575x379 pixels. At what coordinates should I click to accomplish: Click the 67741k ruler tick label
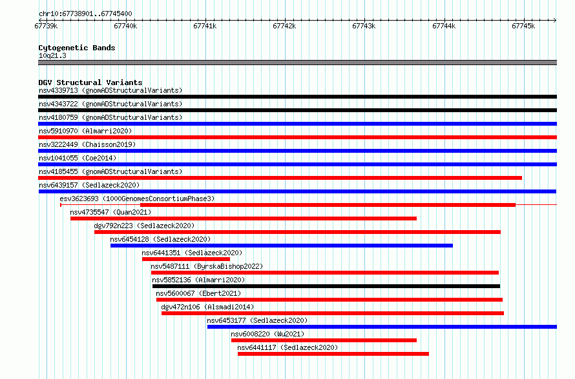pos(205,26)
